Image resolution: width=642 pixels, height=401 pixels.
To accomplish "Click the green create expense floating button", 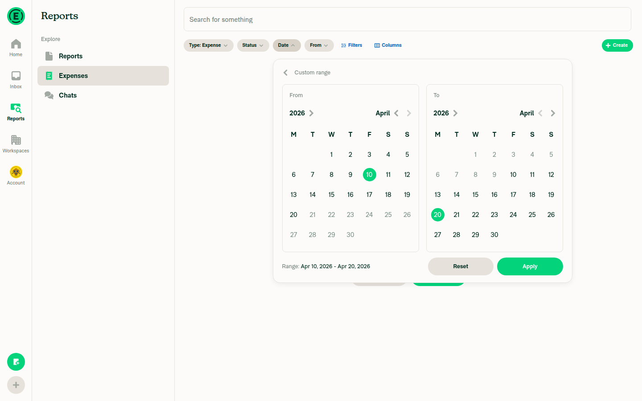I will click(x=16, y=362).
